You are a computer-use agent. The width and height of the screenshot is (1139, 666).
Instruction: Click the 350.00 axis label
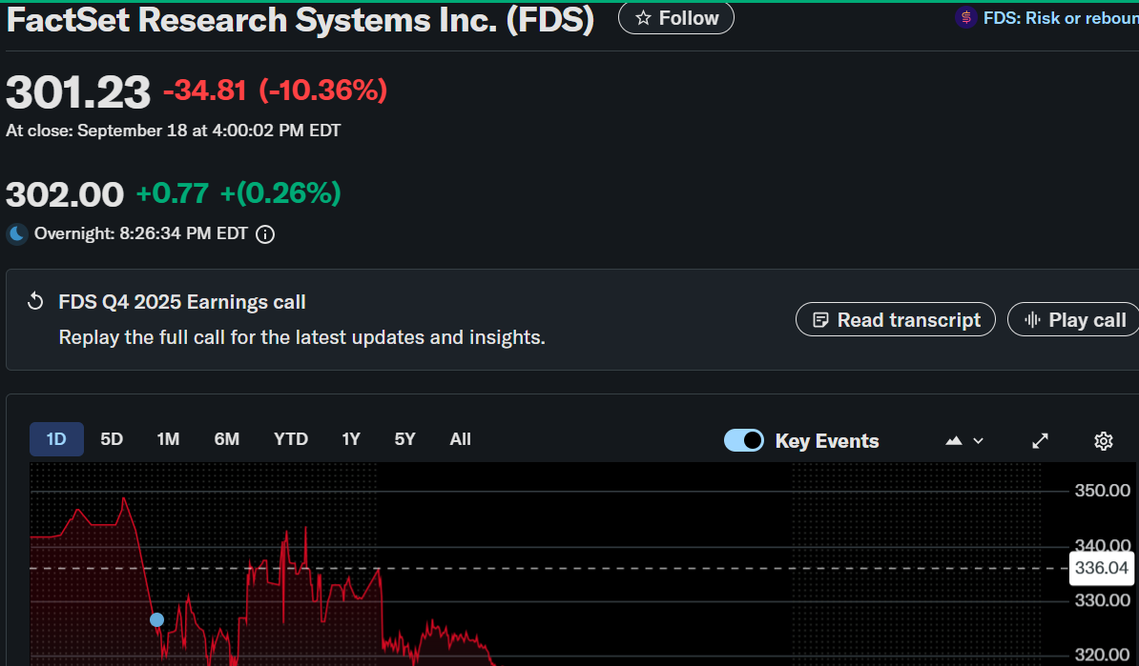pos(1102,491)
